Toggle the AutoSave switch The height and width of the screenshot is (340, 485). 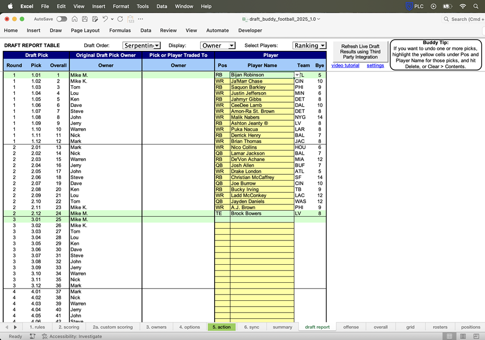[x=62, y=19]
